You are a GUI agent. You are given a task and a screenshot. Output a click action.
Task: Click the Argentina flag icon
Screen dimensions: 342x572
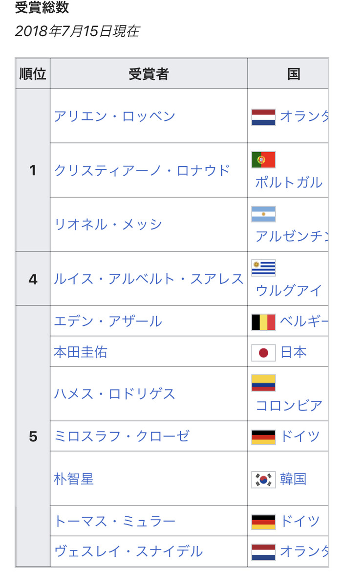tap(263, 214)
